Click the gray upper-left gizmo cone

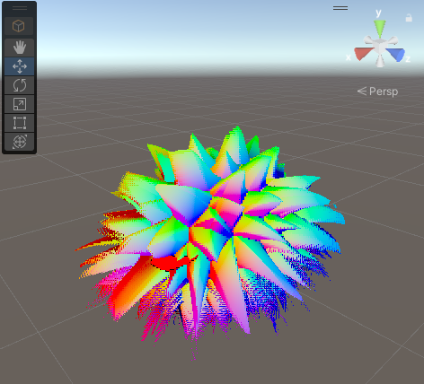(368, 40)
